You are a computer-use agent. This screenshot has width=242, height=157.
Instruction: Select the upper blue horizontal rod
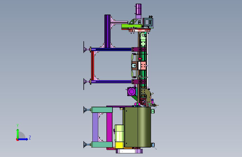click(111, 49)
